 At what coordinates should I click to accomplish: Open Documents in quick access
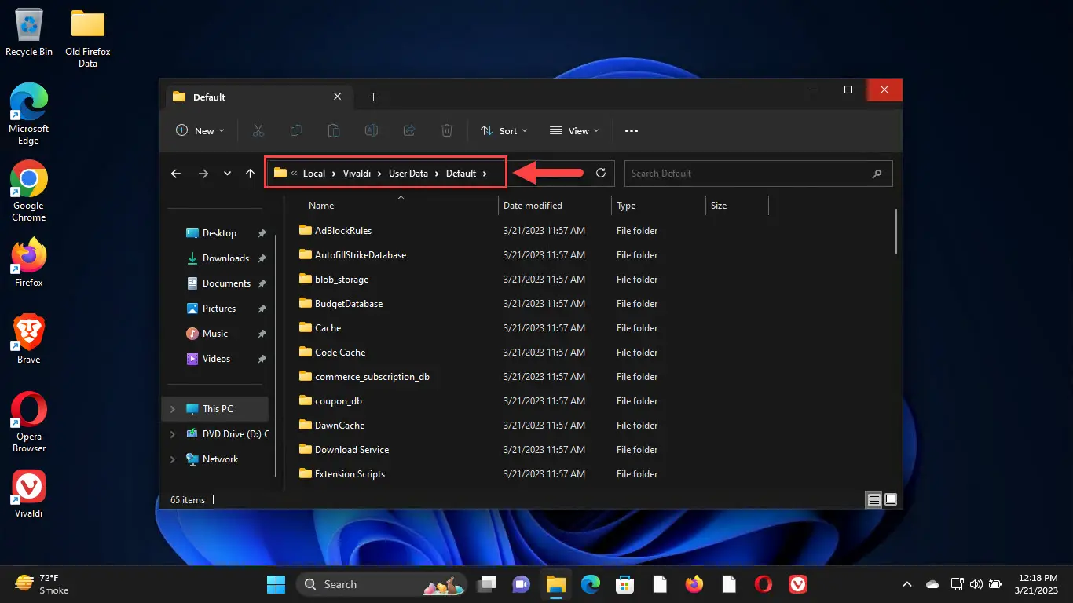tap(218, 283)
